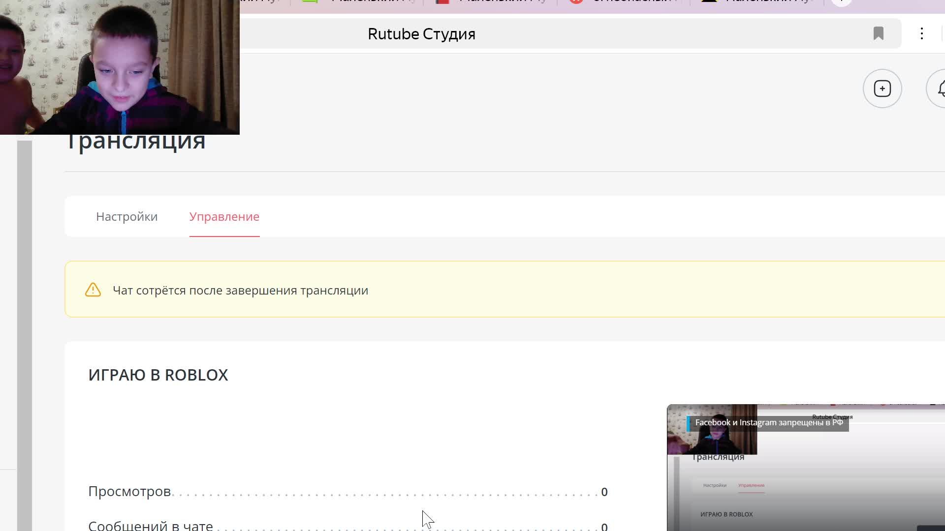Click the Rutube Студия address bar
The image size is (945, 531).
point(570,33)
